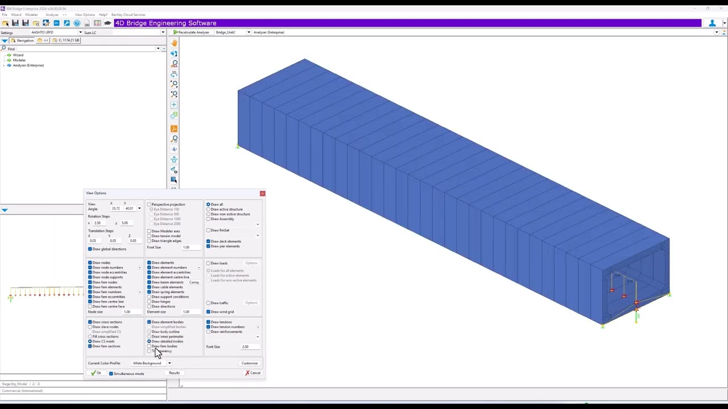Click the blue plus icon in vertical toolbar
This screenshot has height=409, width=728.
coord(174,105)
